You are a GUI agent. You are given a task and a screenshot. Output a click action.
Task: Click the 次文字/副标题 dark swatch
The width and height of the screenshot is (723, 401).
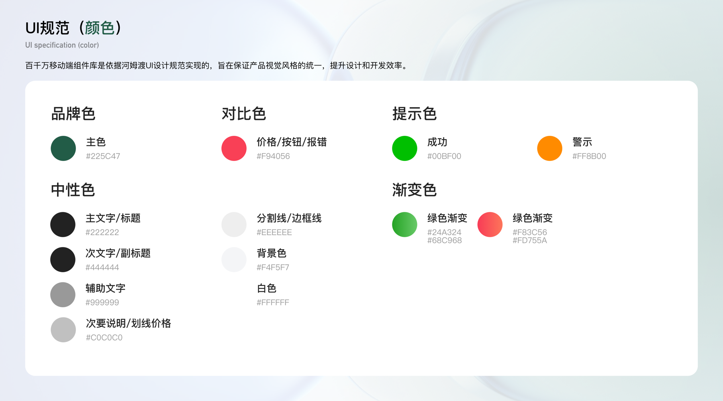point(63,259)
